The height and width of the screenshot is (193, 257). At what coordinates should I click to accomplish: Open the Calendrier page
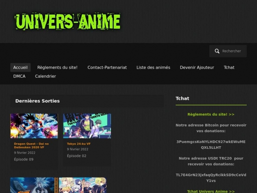(x=45, y=76)
